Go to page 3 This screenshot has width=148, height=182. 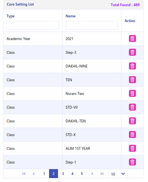pos(63,174)
